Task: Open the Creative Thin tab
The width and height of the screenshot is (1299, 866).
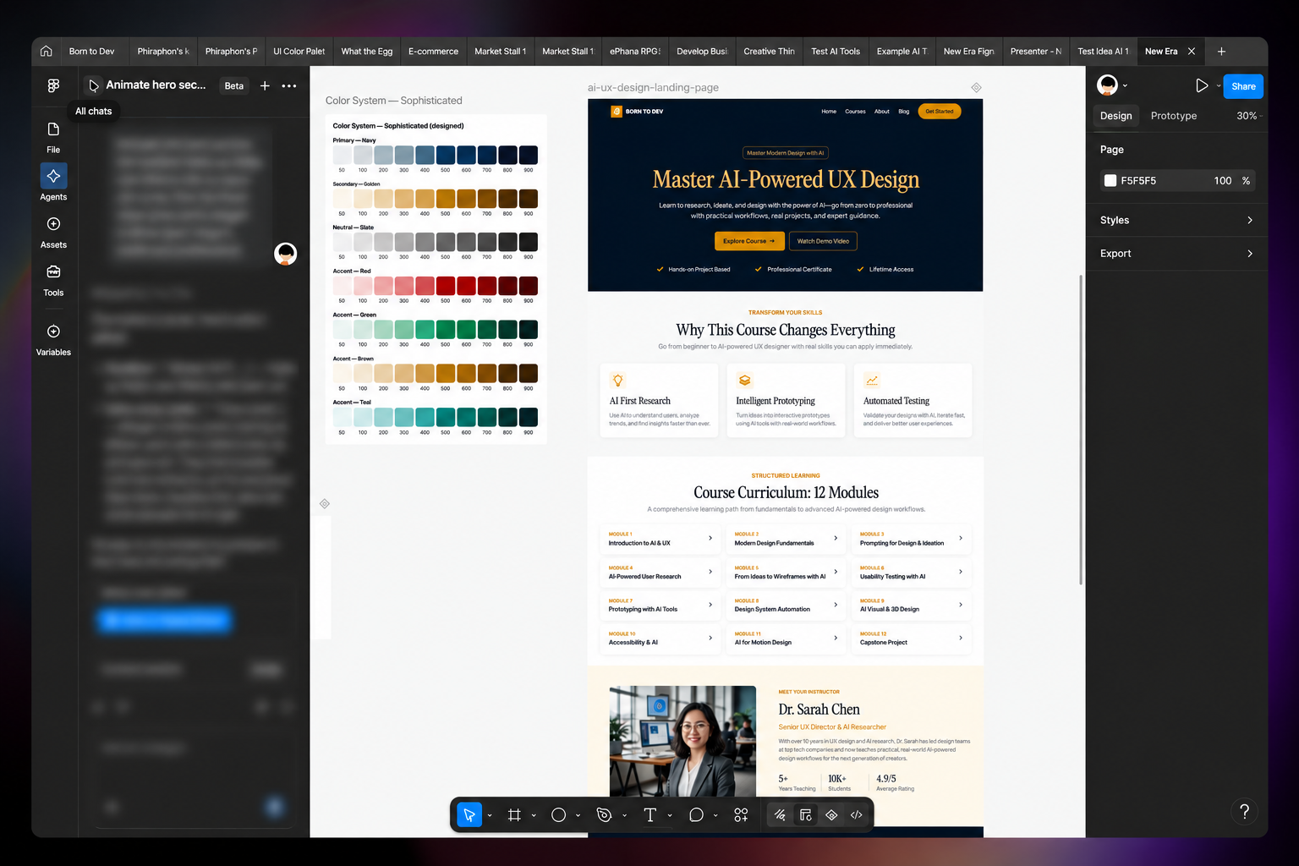Action: [769, 51]
